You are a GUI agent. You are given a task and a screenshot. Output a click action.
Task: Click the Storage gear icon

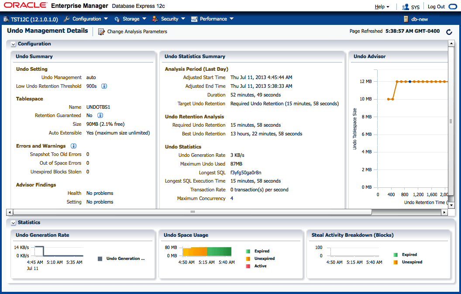117,19
